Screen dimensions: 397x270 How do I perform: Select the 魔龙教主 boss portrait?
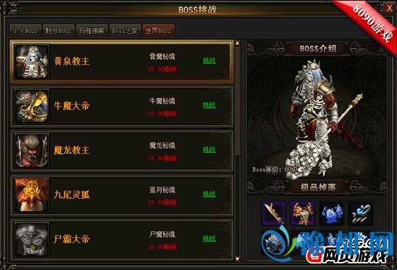(x=32, y=151)
